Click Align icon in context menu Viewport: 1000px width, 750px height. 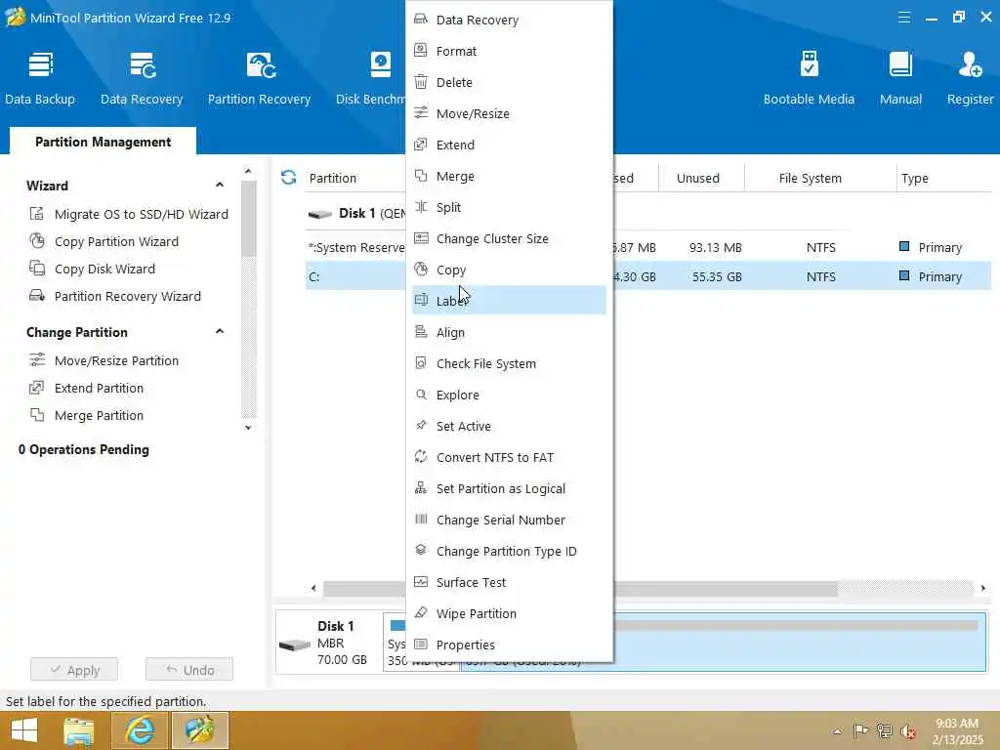tap(421, 332)
